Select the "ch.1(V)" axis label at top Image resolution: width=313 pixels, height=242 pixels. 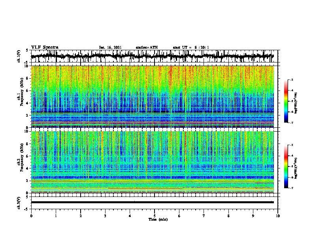tap(19, 57)
